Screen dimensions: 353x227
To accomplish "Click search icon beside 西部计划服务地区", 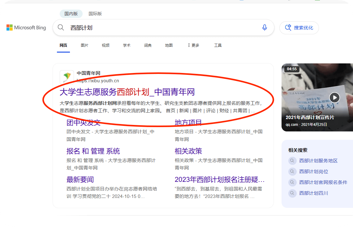I will tap(292, 161).
